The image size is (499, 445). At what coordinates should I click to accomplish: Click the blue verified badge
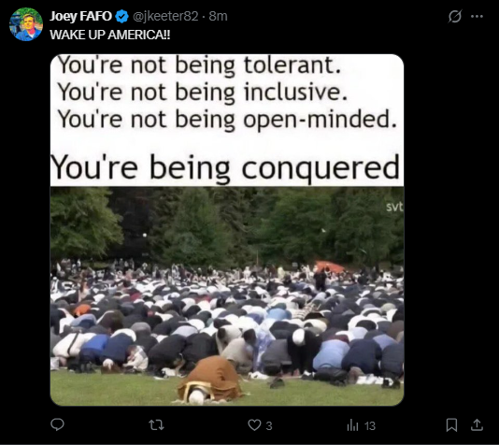click(x=121, y=16)
